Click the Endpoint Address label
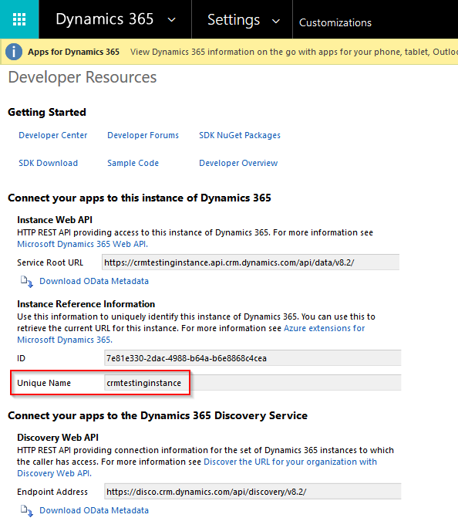Image resolution: width=458 pixels, height=528 pixels. [52, 492]
